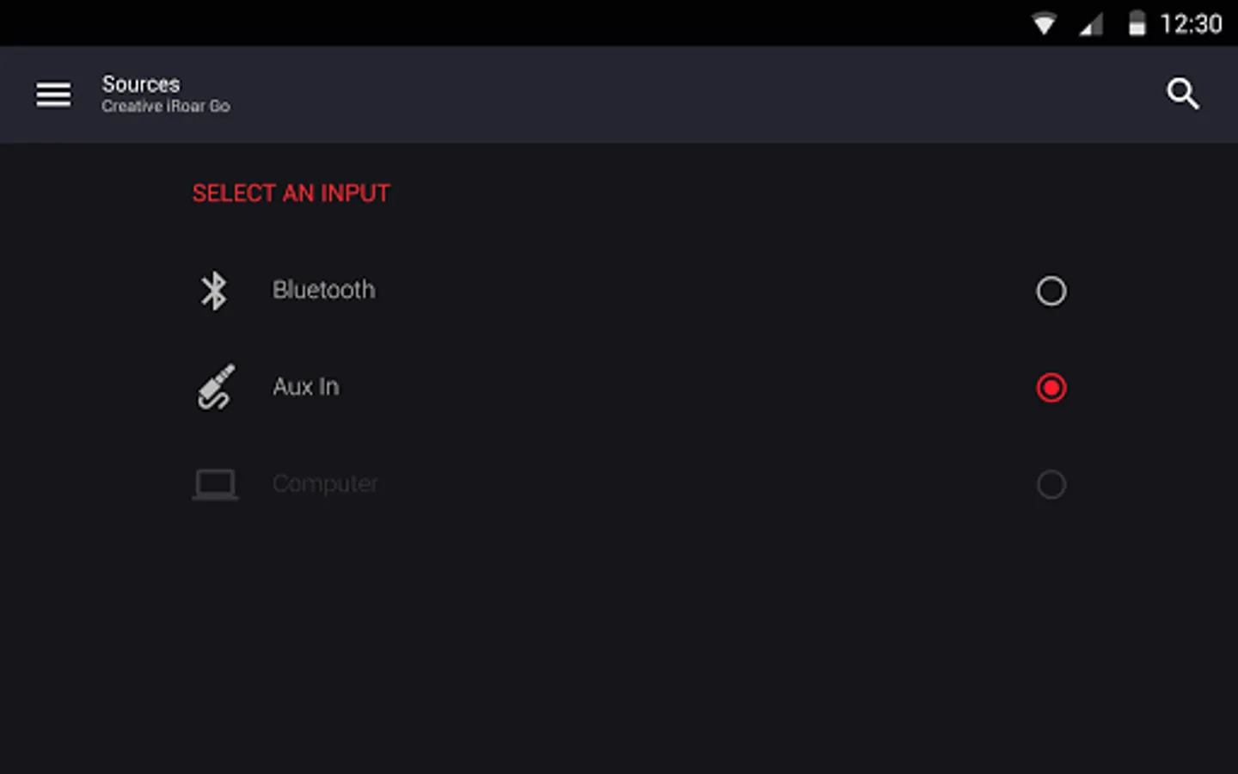Tap the search magnifier icon
The height and width of the screenshot is (774, 1238).
click(1182, 94)
